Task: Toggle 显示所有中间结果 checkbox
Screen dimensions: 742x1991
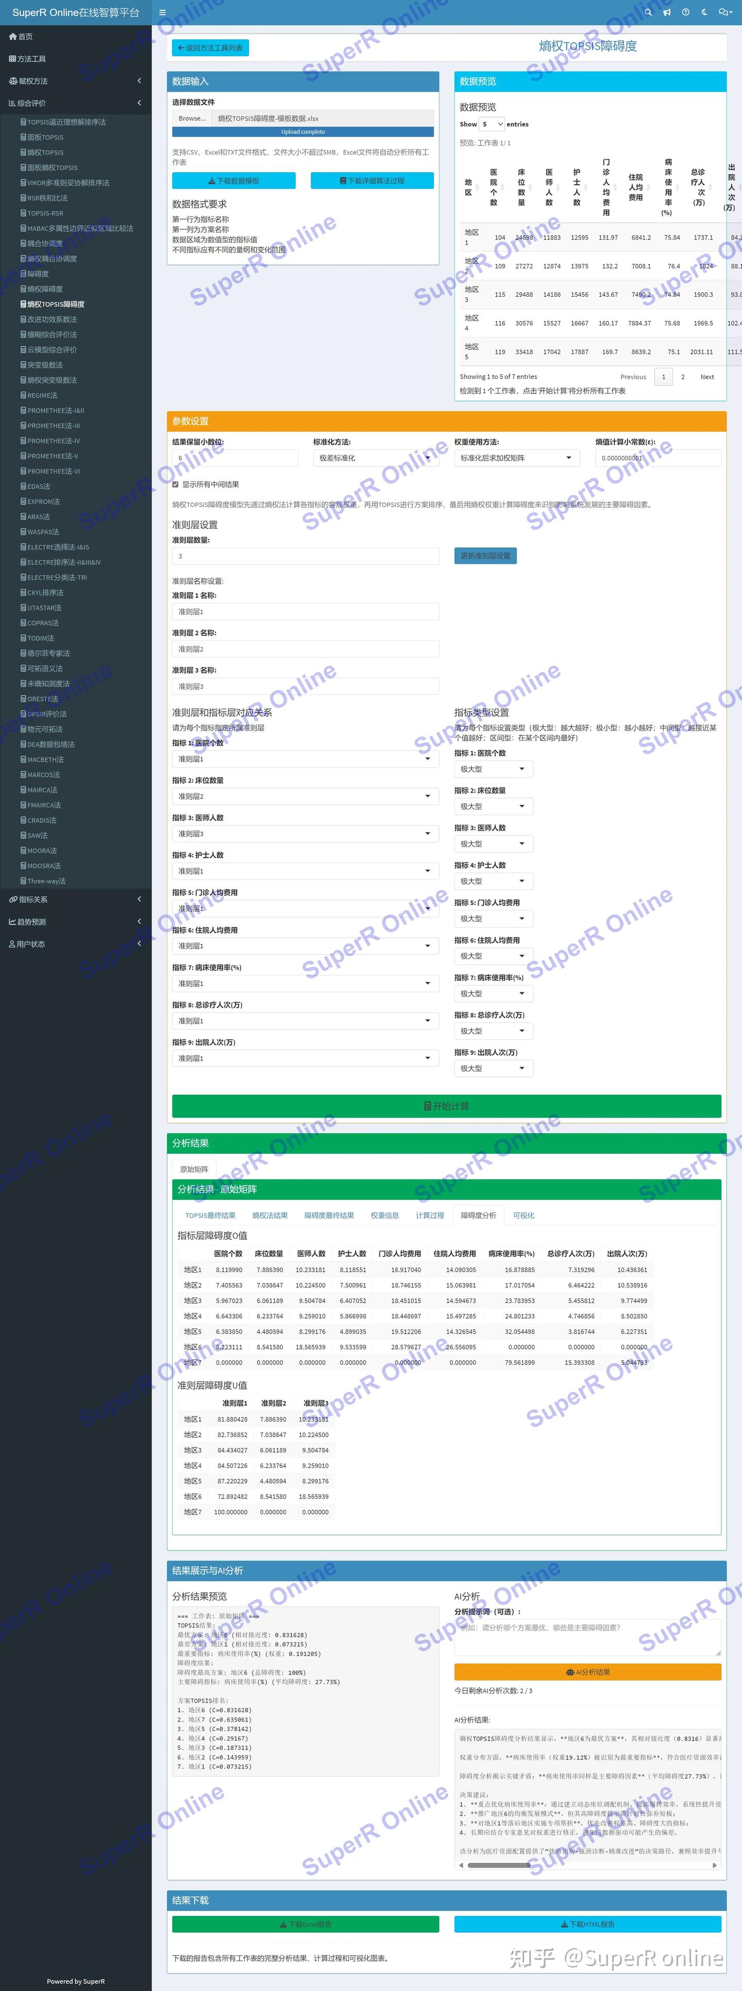Action: [x=175, y=484]
